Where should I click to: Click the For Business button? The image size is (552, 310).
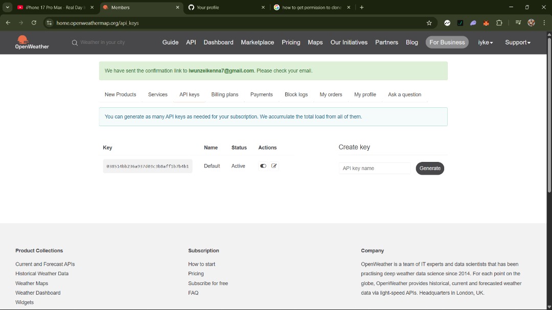pyautogui.click(x=447, y=42)
